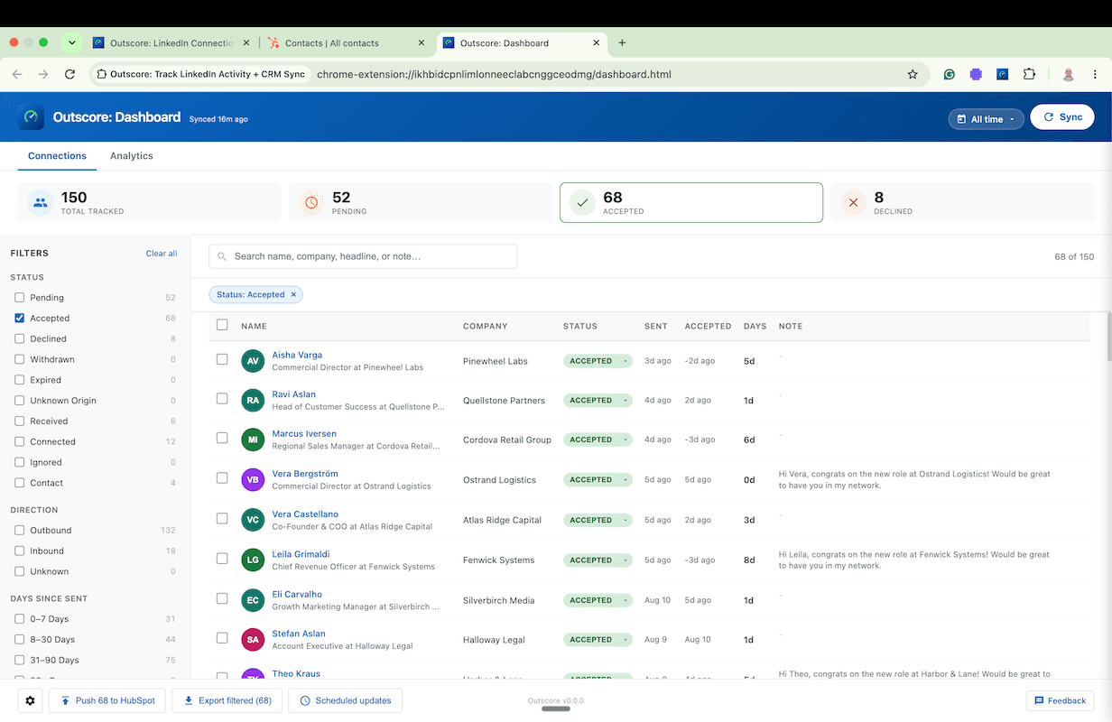Image resolution: width=1112 pixels, height=722 pixels.
Task: Select the Connections tab
Action: coord(57,156)
